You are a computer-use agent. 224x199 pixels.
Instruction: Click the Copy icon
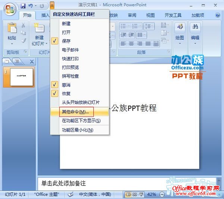23,33
